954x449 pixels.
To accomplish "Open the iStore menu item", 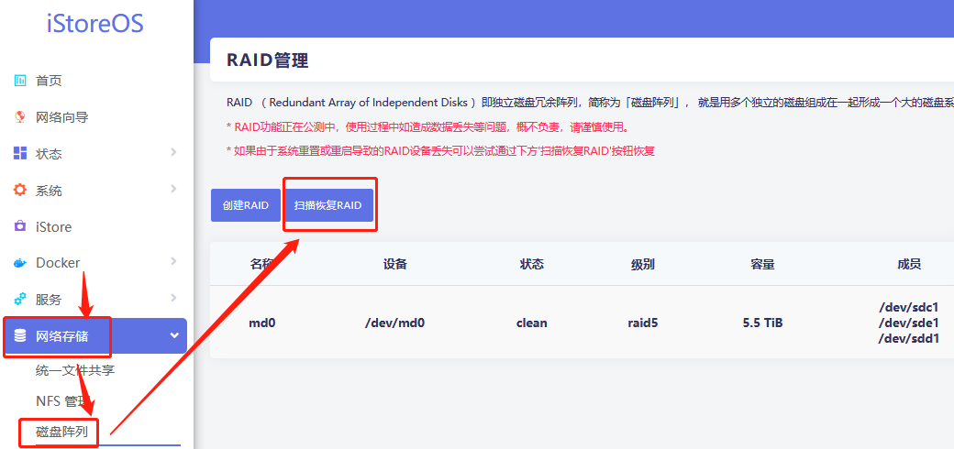I will click(x=53, y=227).
